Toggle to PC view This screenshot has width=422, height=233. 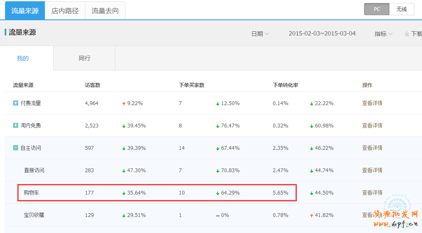click(377, 9)
